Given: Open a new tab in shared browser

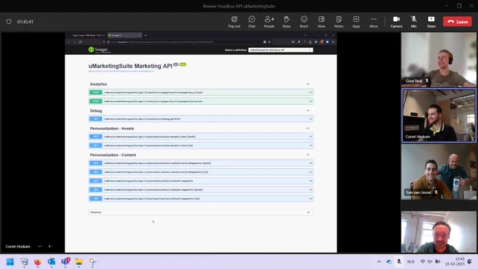Looking at the screenshot, I should [146, 35].
